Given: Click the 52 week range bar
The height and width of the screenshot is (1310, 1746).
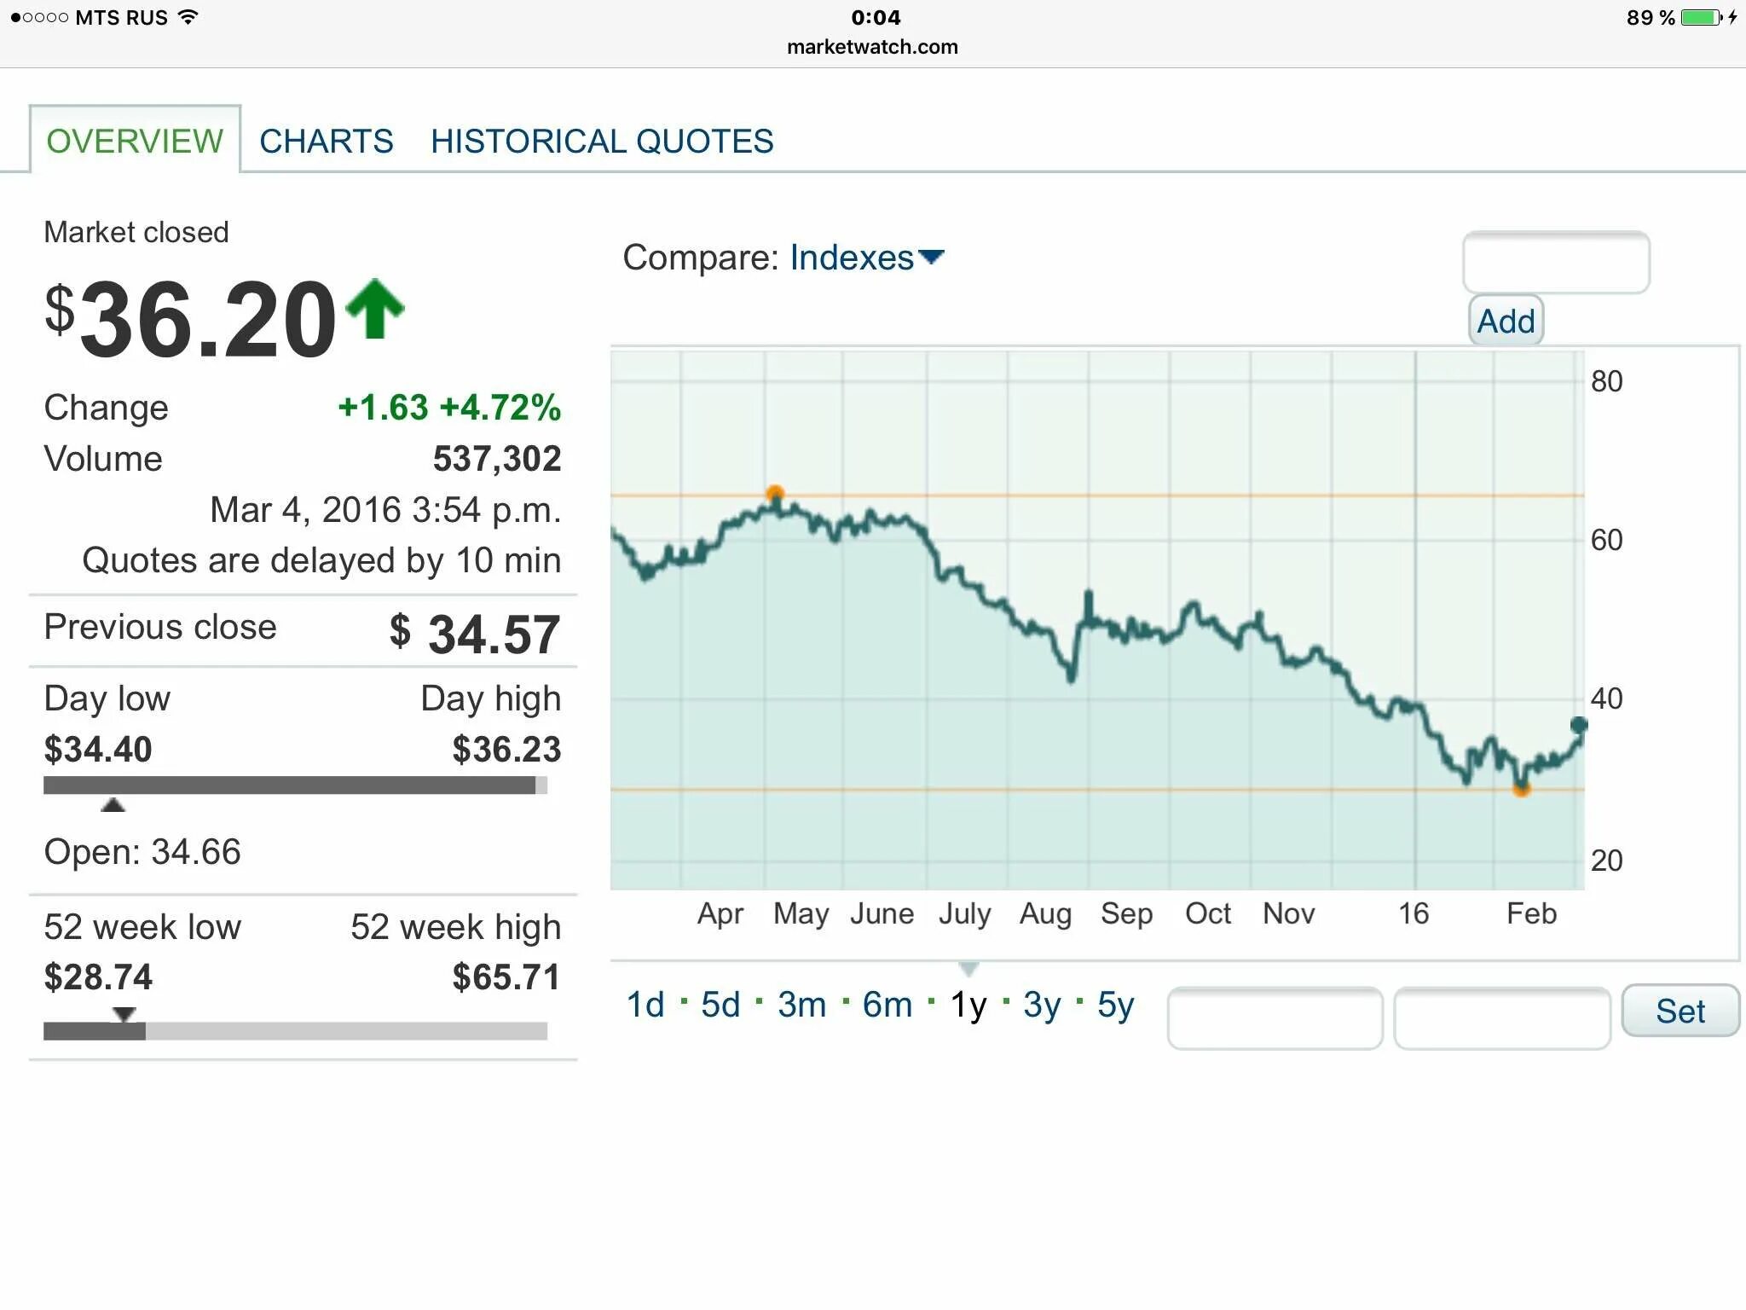Looking at the screenshot, I should click(295, 1031).
